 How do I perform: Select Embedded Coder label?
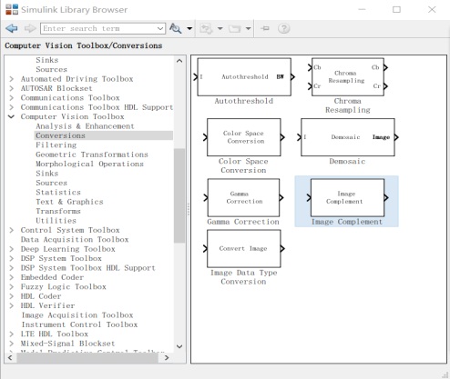point(52,277)
